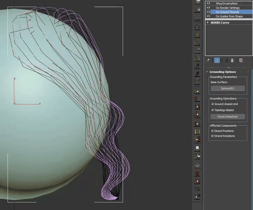
Task: Collapse Grounding Options rollout
Action: [207, 72]
